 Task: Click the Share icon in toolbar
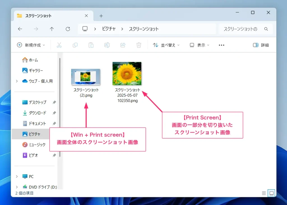point(123,45)
